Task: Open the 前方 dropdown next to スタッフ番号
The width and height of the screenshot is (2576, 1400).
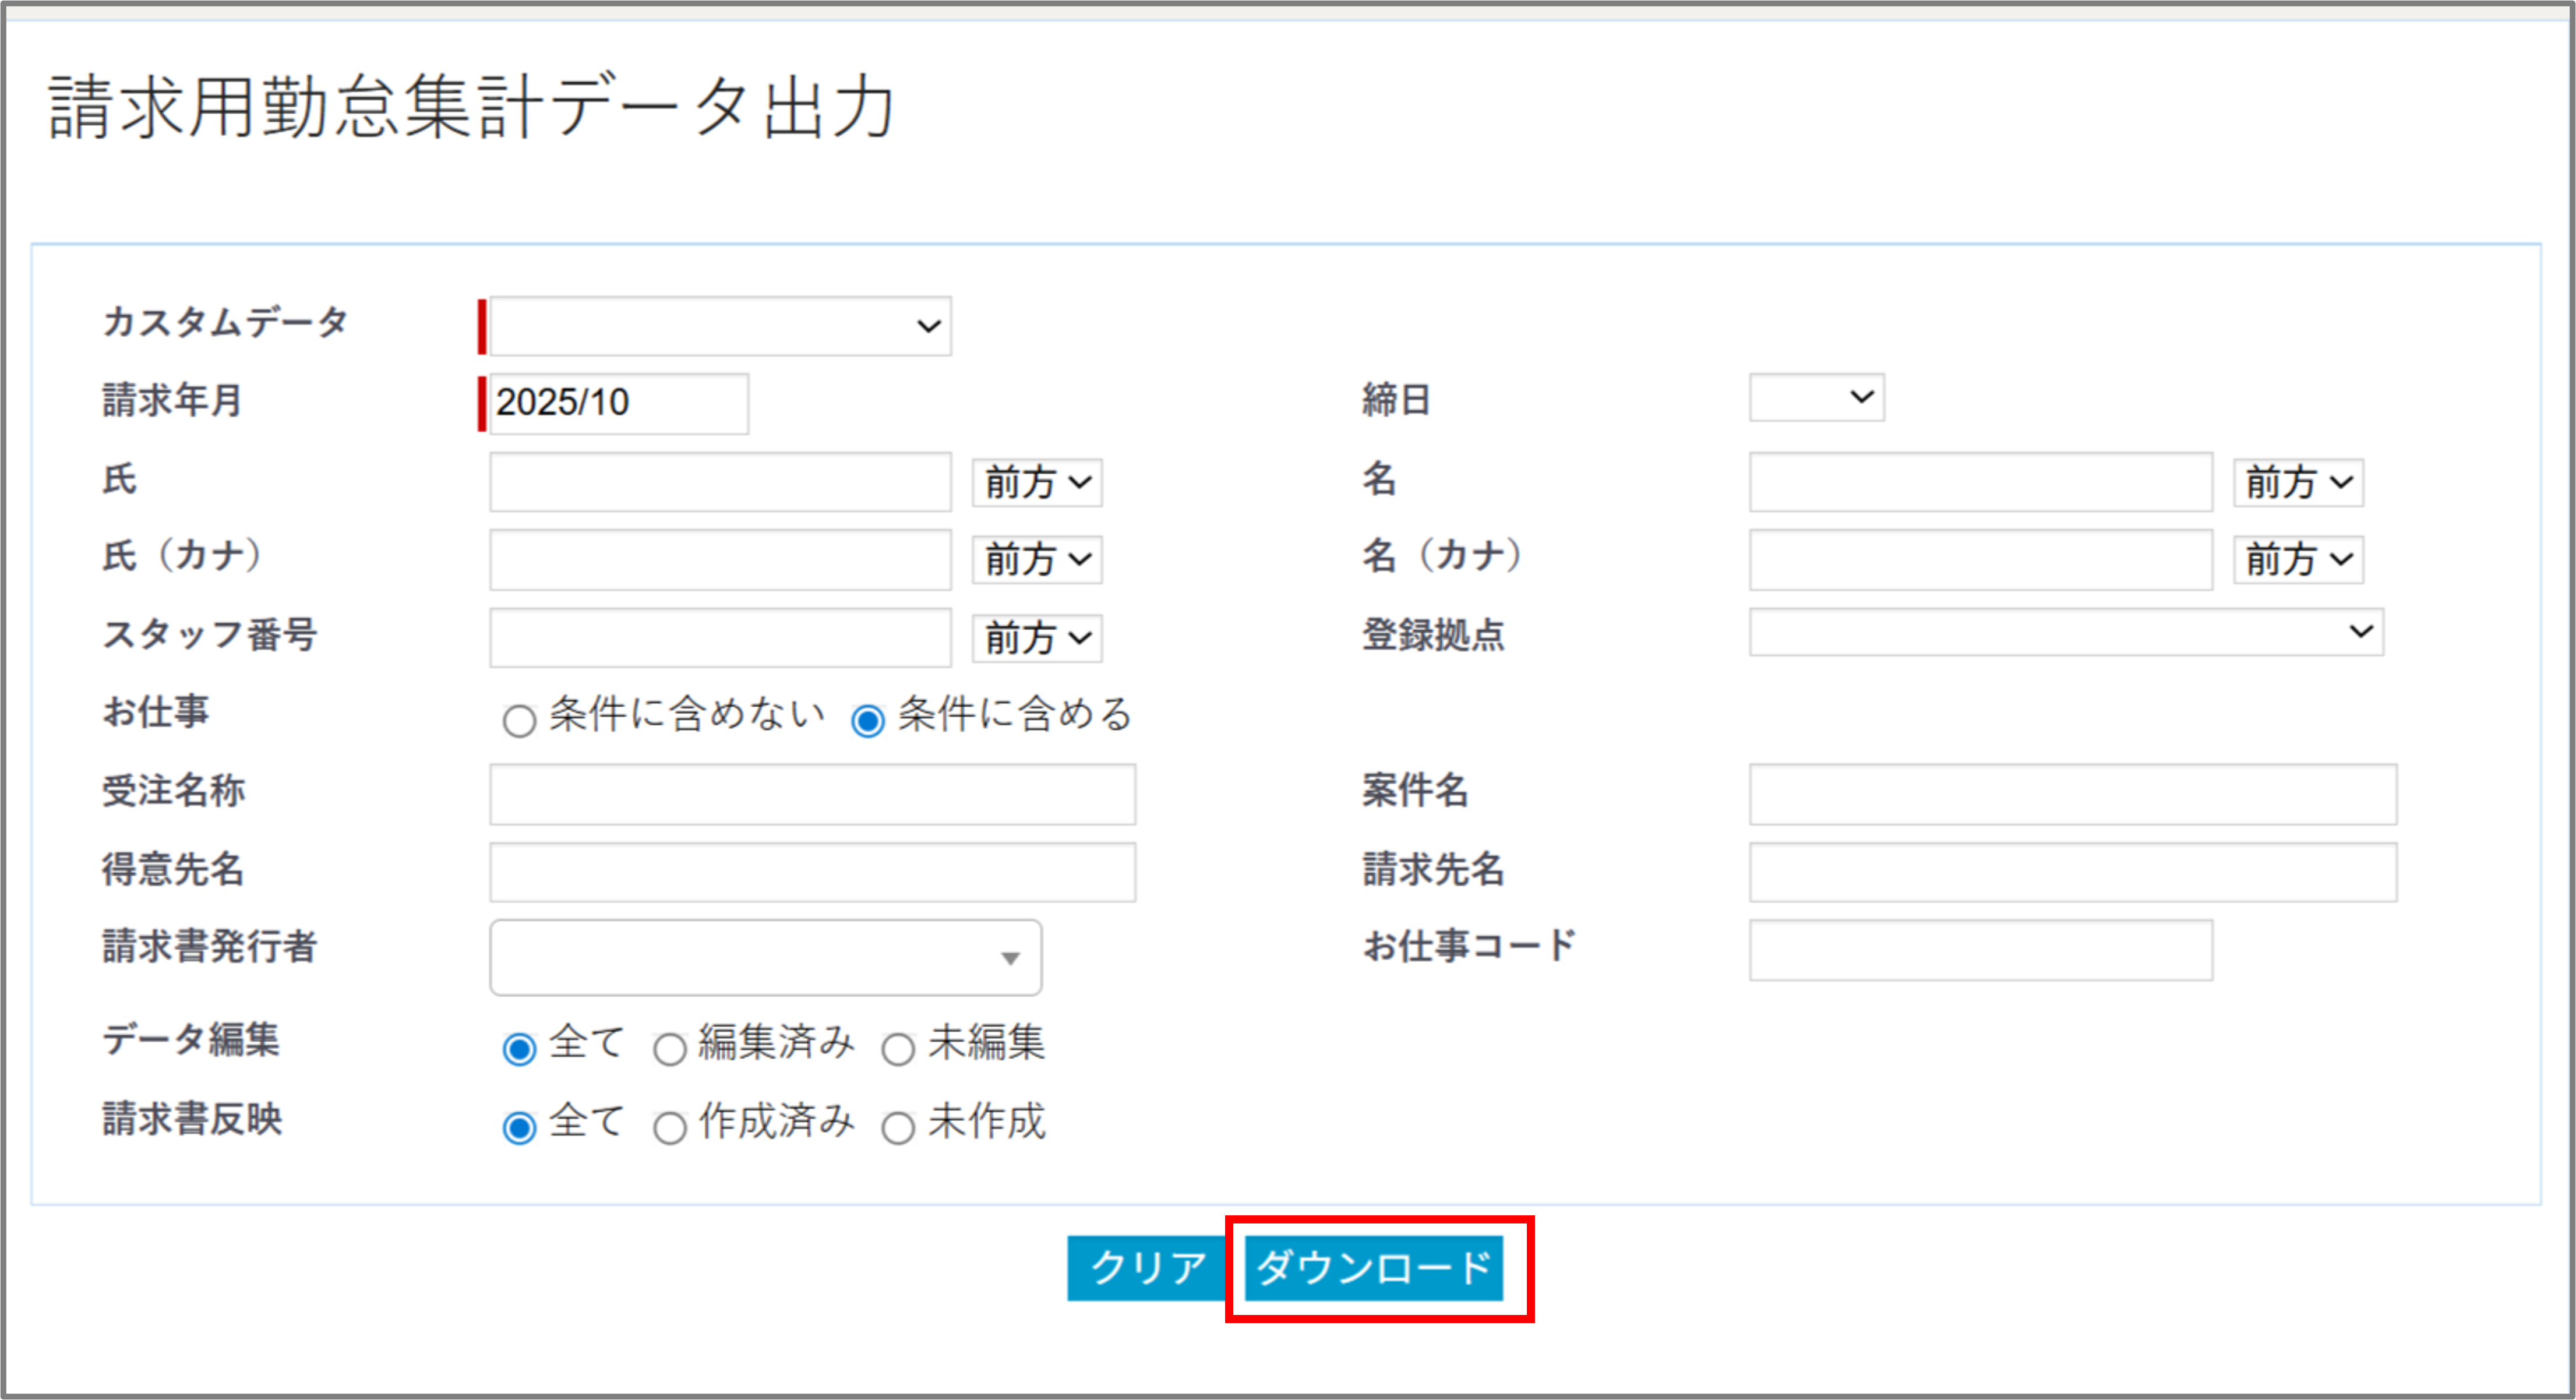Action: pos(1037,638)
